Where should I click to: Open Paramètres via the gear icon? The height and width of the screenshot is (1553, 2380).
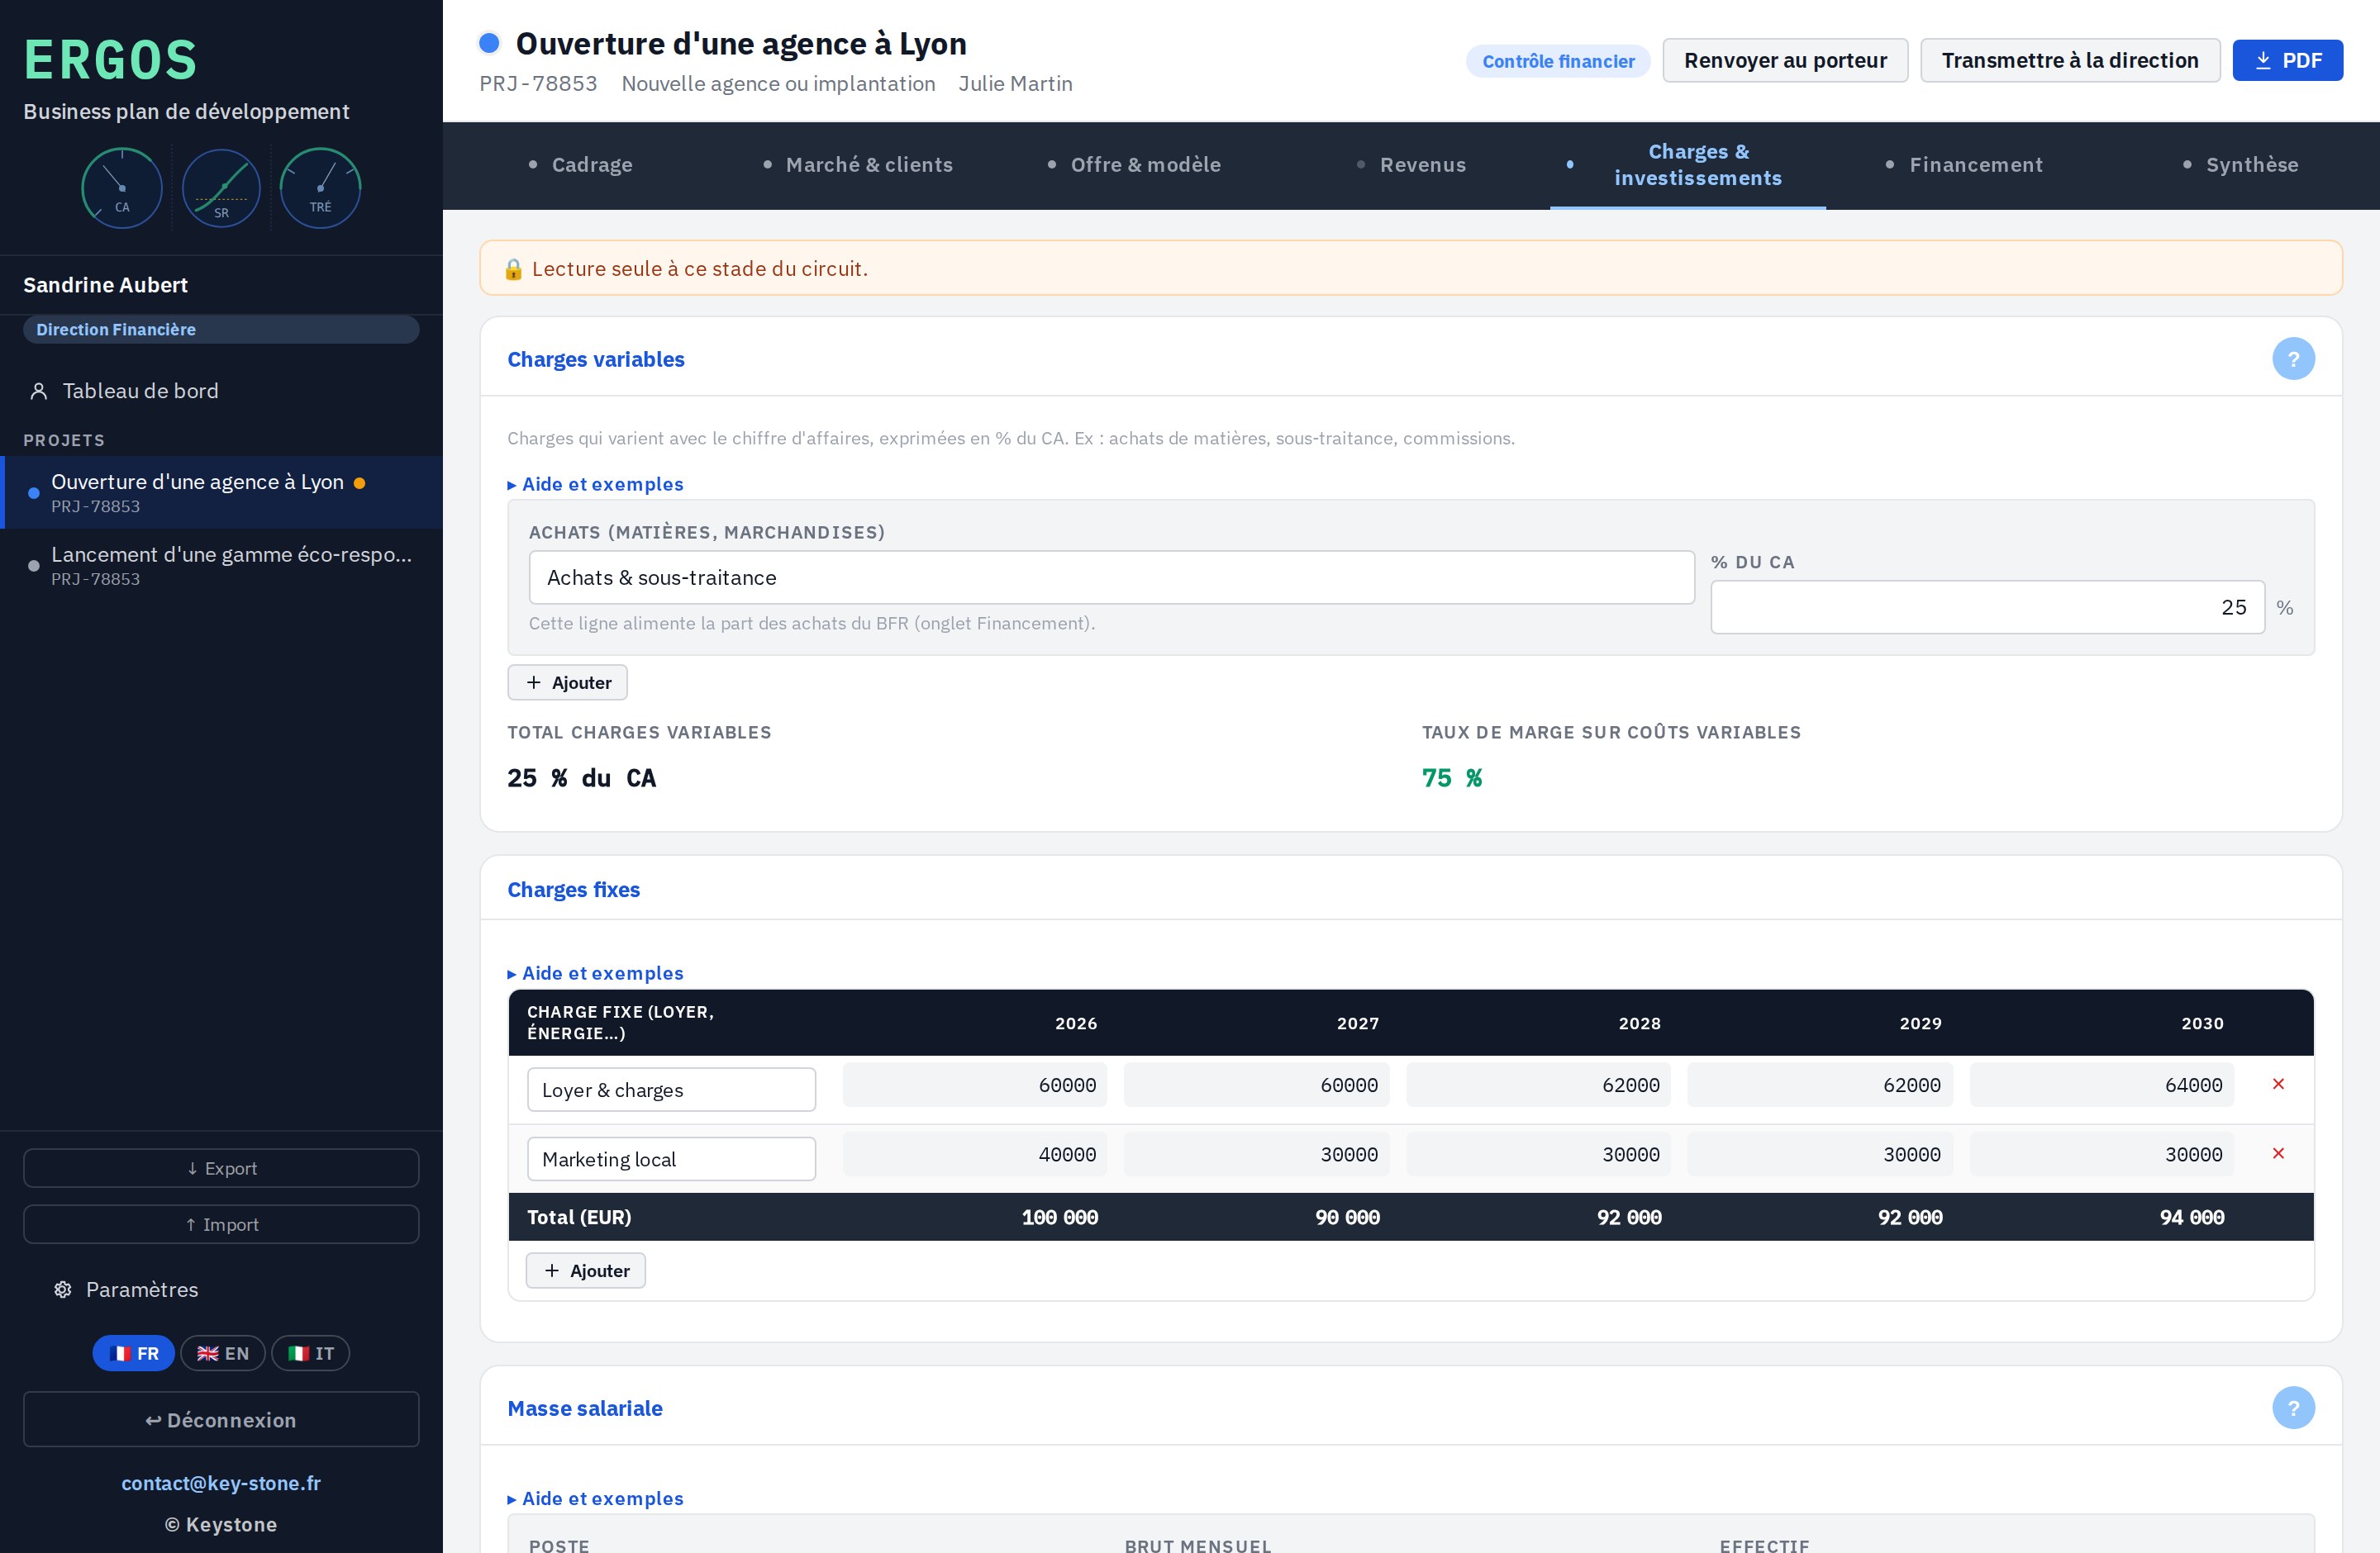[x=63, y=1290]
